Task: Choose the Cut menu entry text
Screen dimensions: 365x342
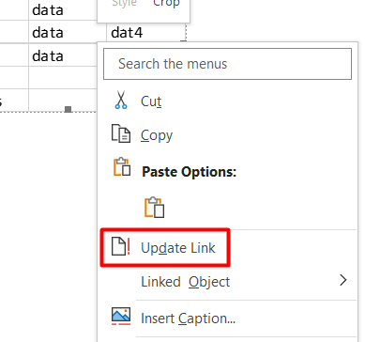Action: (151, 101)
